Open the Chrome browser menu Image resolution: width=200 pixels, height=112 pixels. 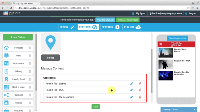[x=197, y=8]
